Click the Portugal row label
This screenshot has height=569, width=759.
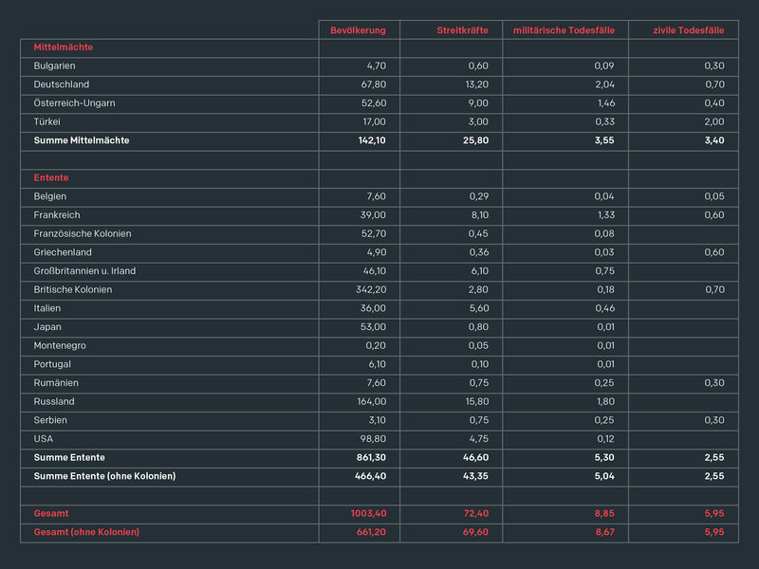click(x=52, y=364)
